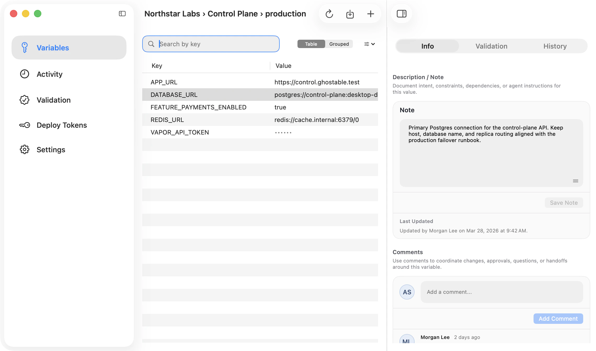Click the import download icon
This screenshot has width=596, height=351.
coord(350,14)
